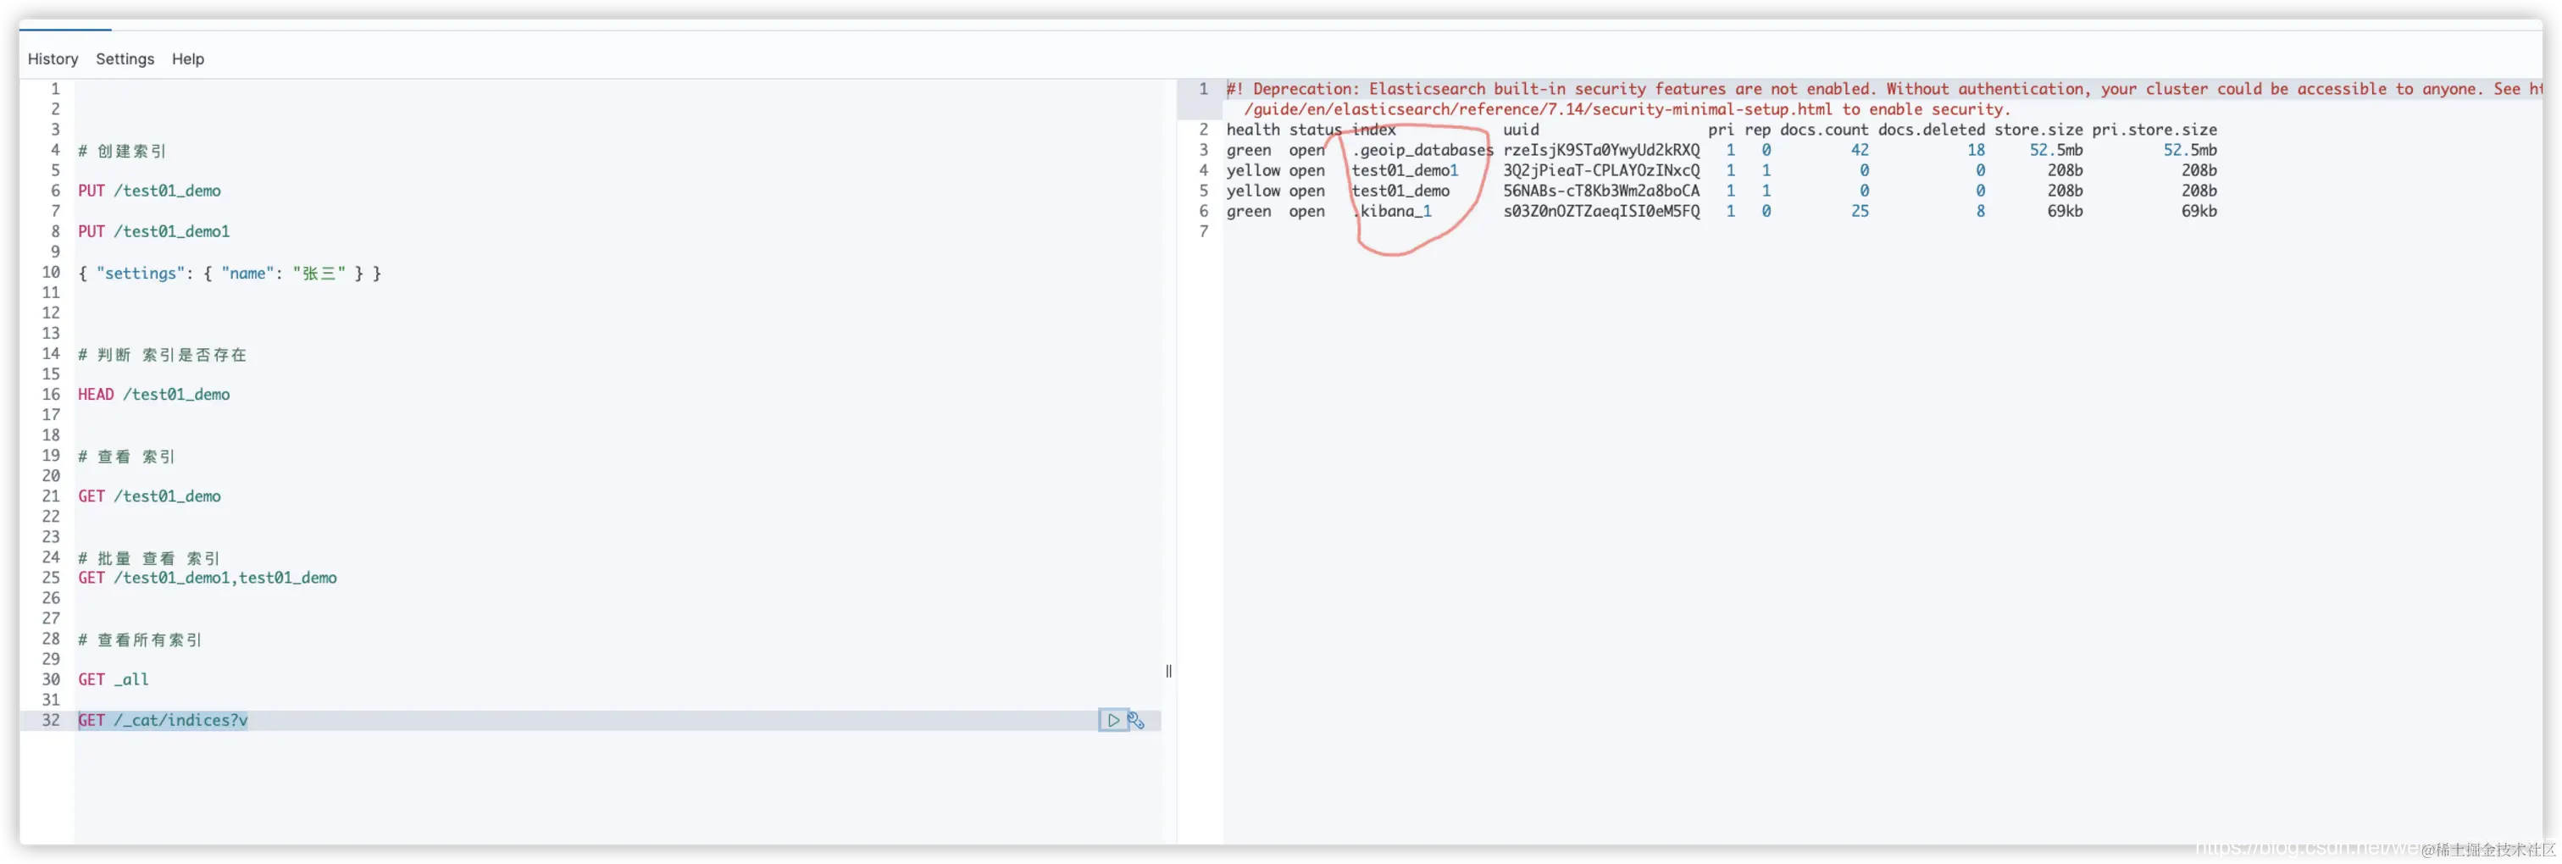Image resolution: width=2562 pixels, height=864 pixels.
Task: Click the settings JSON body line
Action: 230,273
